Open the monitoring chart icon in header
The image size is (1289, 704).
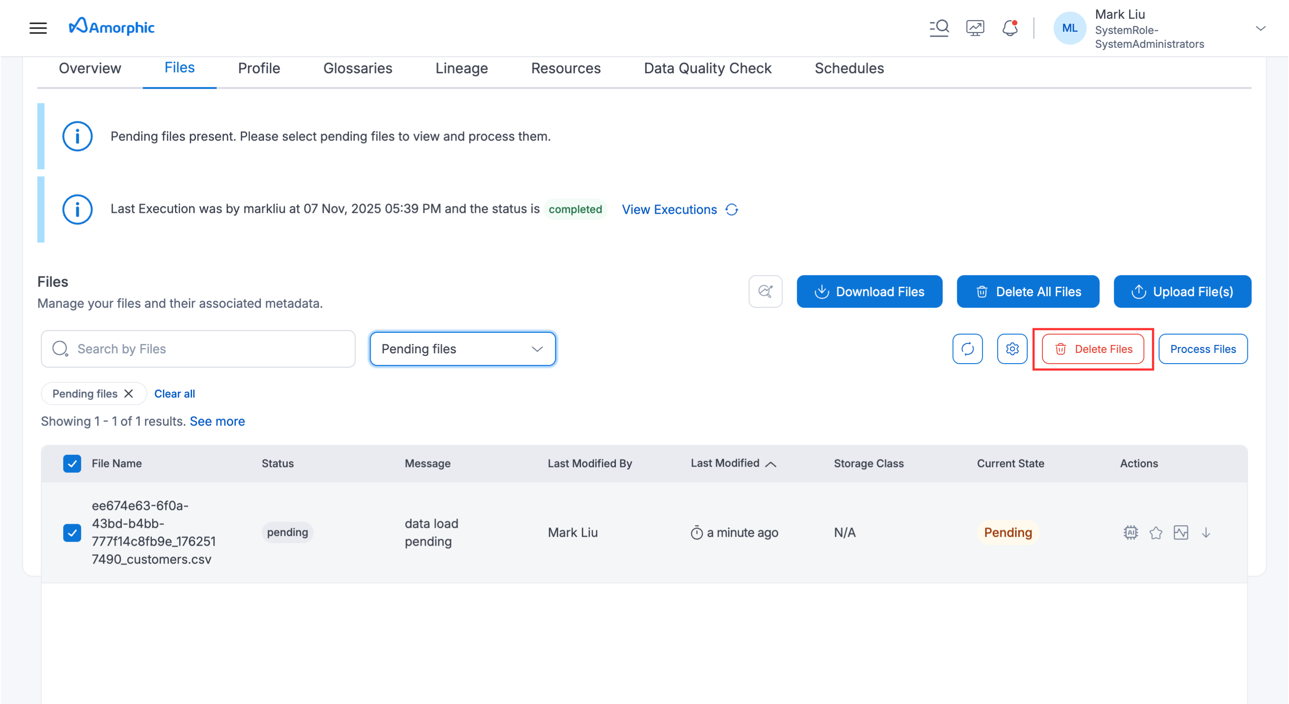point(975,28)
